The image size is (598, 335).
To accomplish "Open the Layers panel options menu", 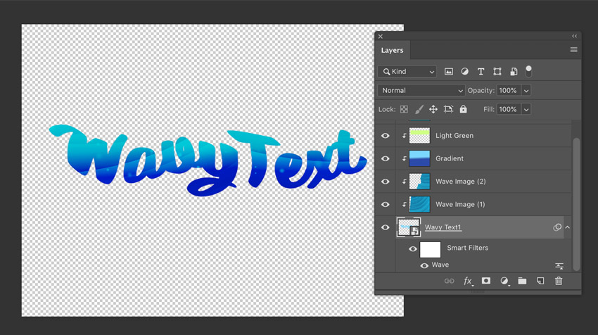I will (x=573, y=50).
